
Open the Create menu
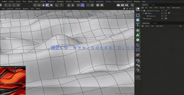(4, 2)
